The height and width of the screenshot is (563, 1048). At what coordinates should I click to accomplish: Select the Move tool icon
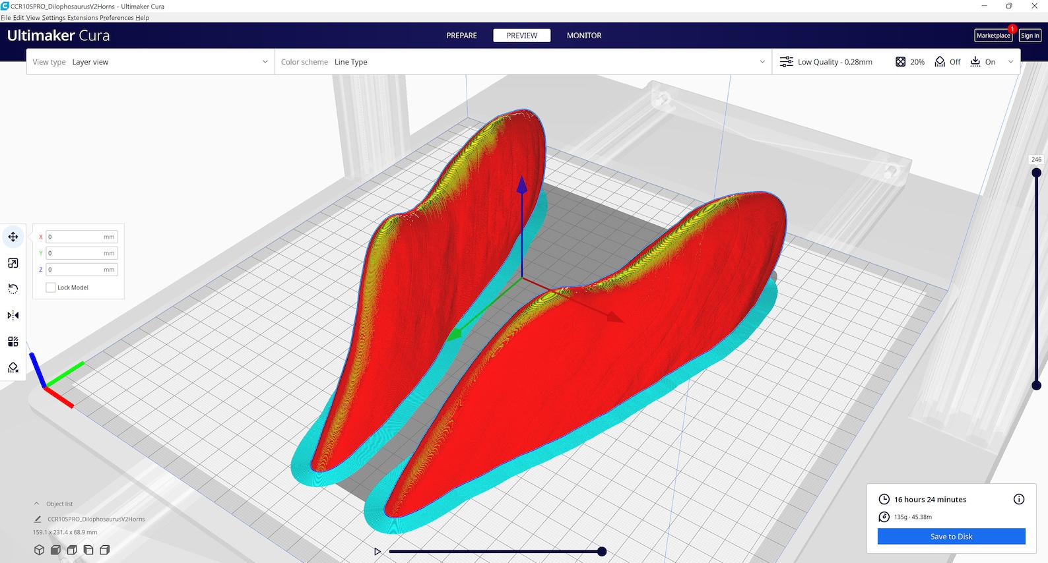click(x=13, y=237)
